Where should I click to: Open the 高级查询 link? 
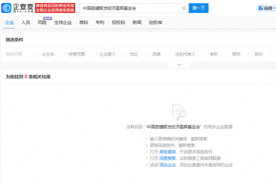pos(167,152)
